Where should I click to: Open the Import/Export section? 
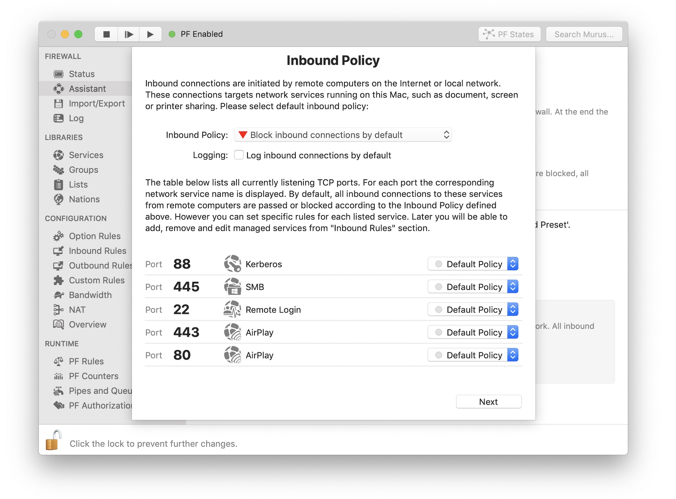pos(85,104)
